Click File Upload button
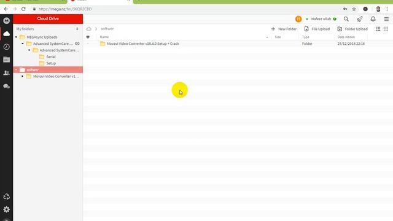Viewport: 393px width, 221px height. point(317,29)
